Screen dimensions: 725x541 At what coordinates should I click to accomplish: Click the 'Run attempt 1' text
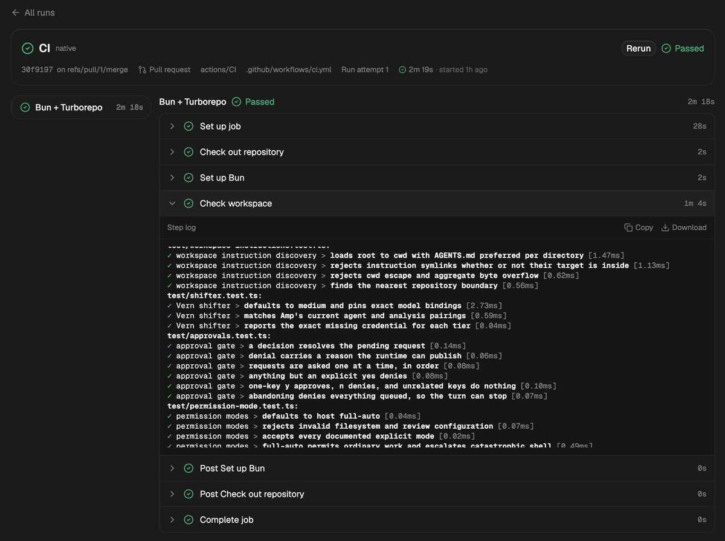[365, 69]
